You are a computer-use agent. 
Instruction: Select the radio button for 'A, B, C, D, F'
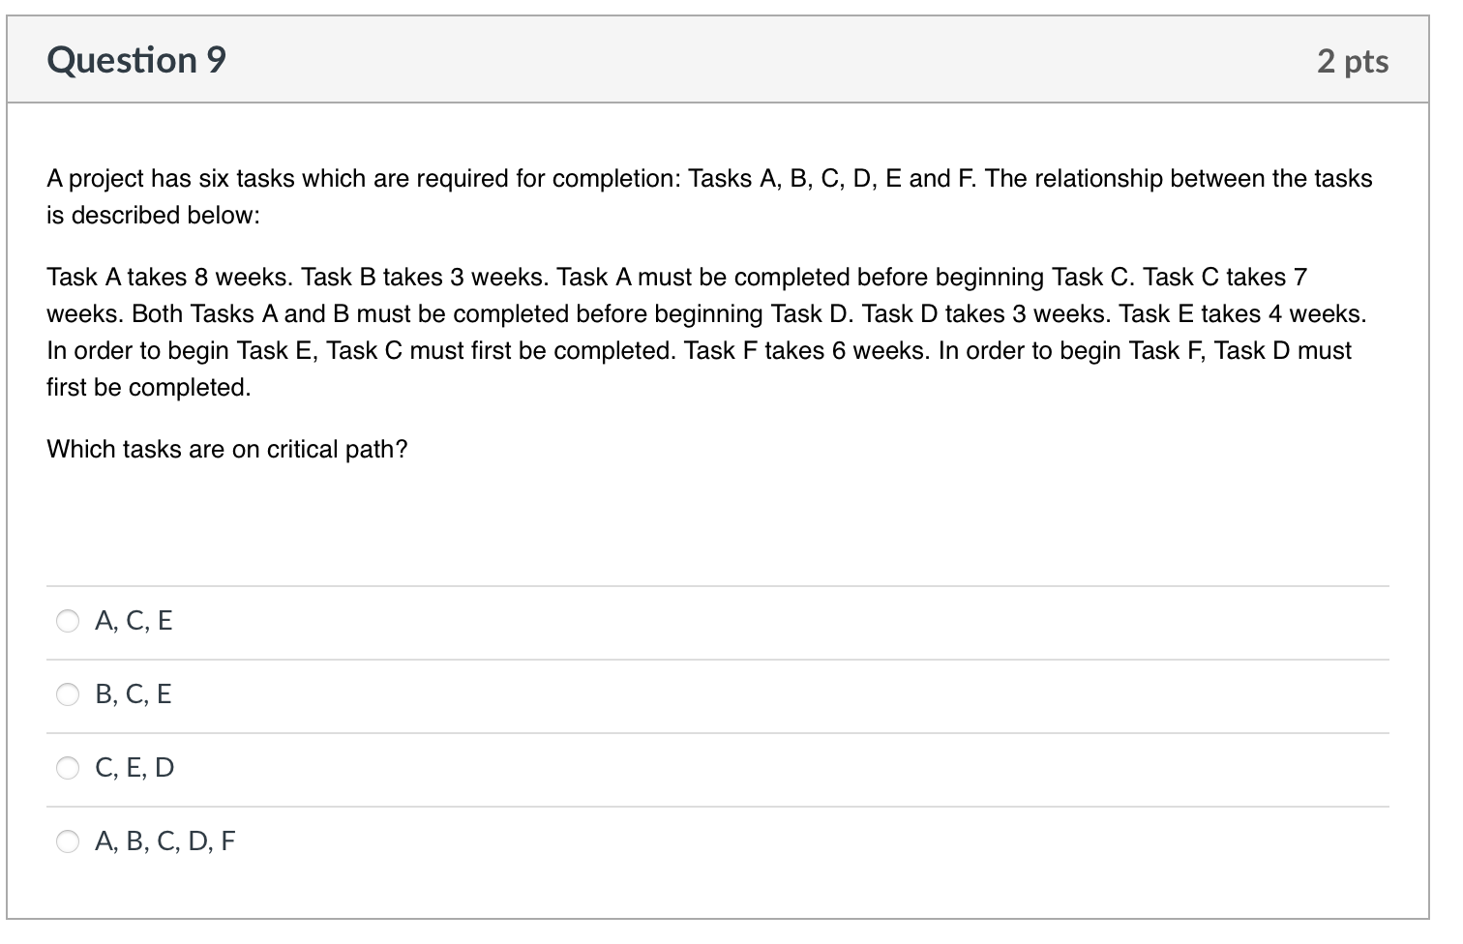click(x=68, y=841)
